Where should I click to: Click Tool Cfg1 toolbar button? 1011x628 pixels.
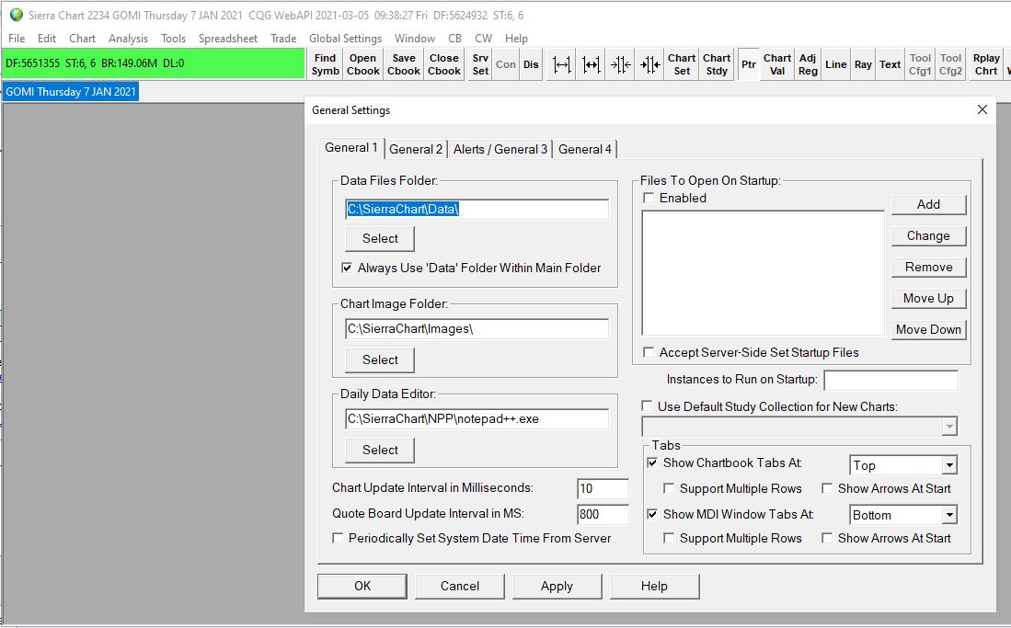click(x=920, y=64)
